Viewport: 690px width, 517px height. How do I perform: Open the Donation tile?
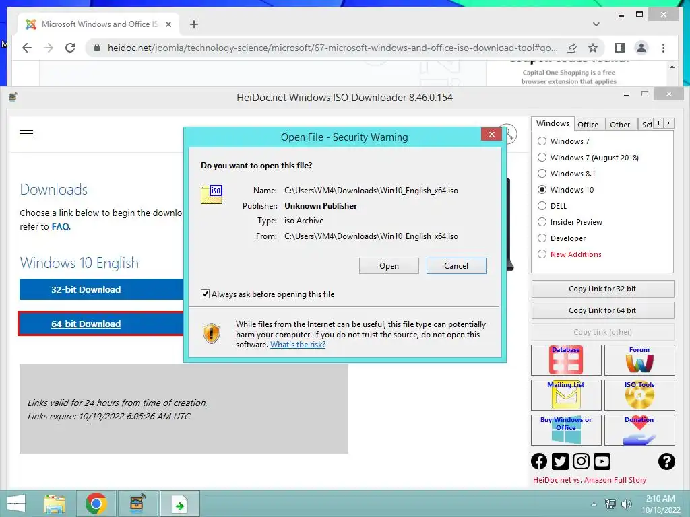tap(639, 430)
